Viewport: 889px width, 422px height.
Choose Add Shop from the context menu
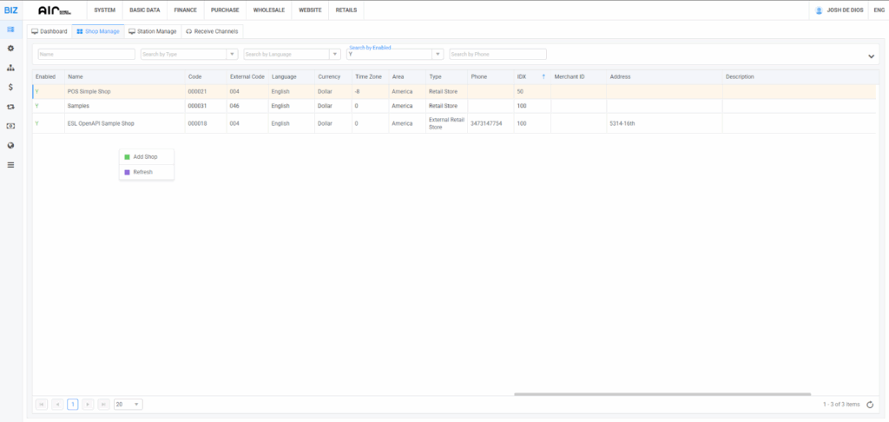(145, 156)
